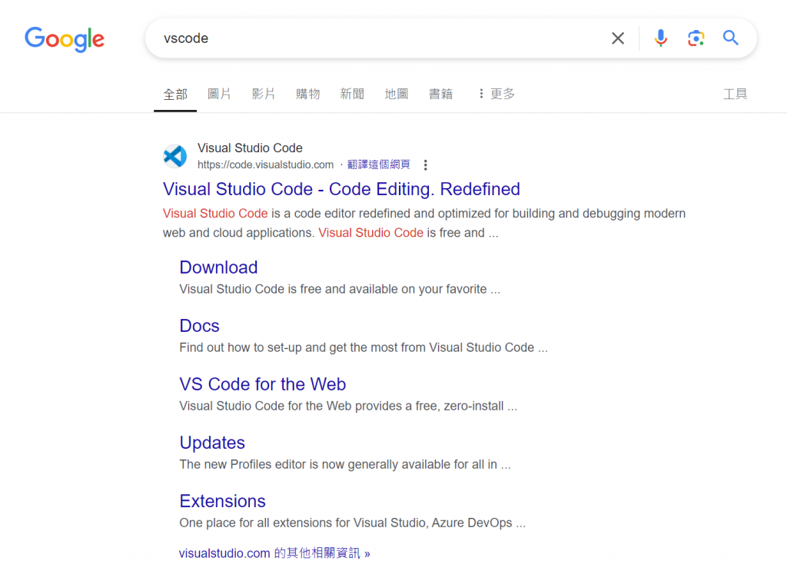Open the 新聞 tab
The height and width of the screenshot is (571, 787).
[x=352, y=94]
